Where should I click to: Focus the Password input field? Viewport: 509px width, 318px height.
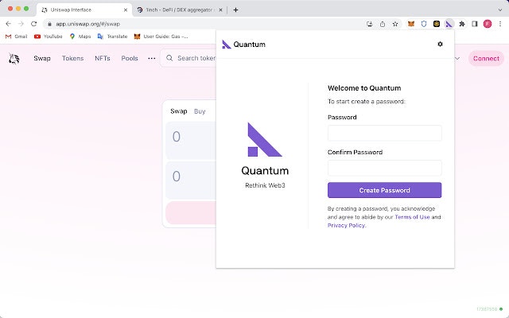tap(384, 133)
